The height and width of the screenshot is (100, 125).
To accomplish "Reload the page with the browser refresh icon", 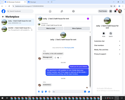I will [x=9, y=6].
